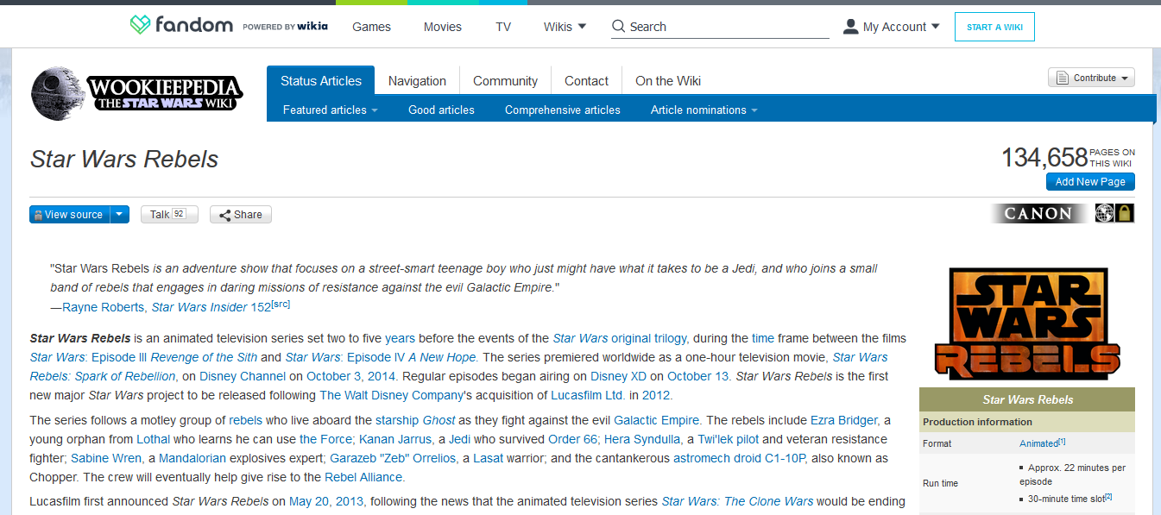
Task: Click the Animated format link in infobox
Action: (1038, 443)
